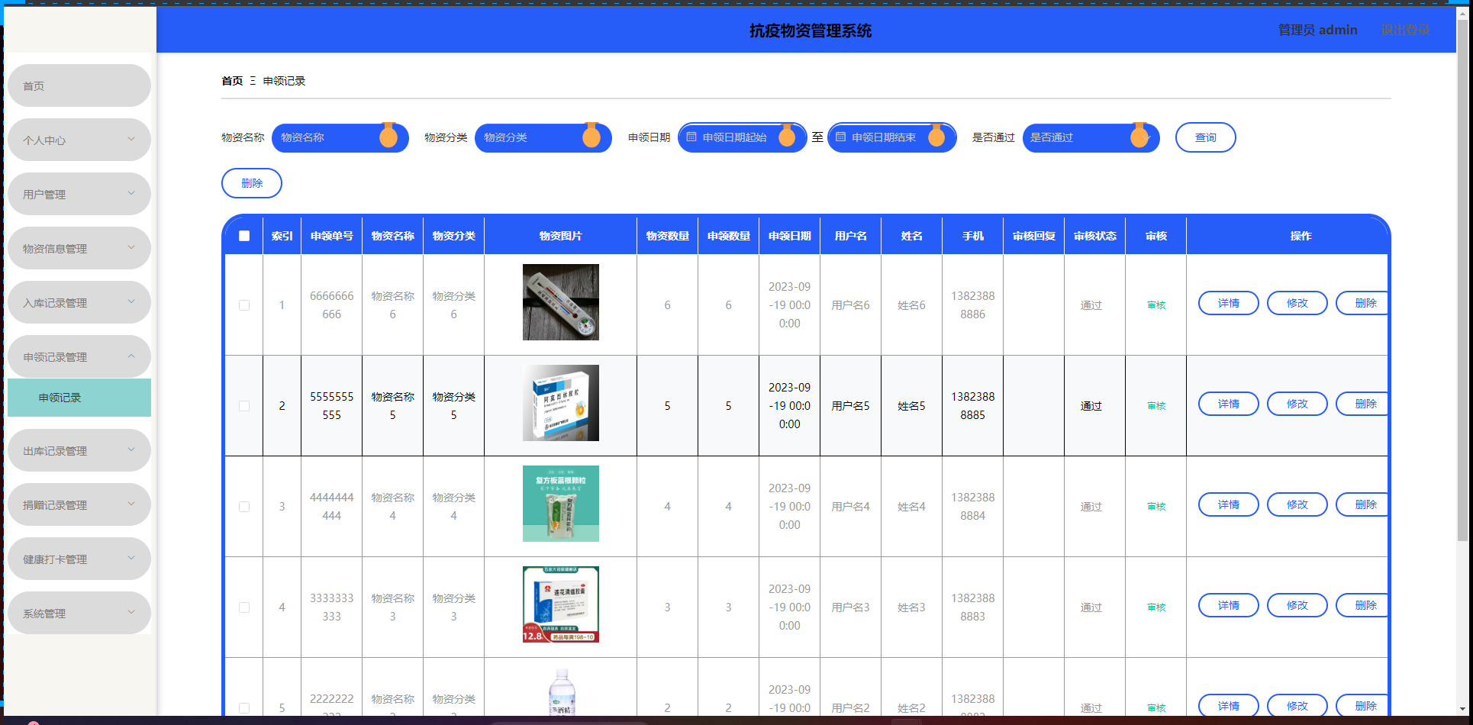Expand the 用户管理 sidebar menu

[79, 194]
